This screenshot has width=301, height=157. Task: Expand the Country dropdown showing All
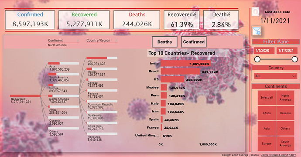click(276, 76)
